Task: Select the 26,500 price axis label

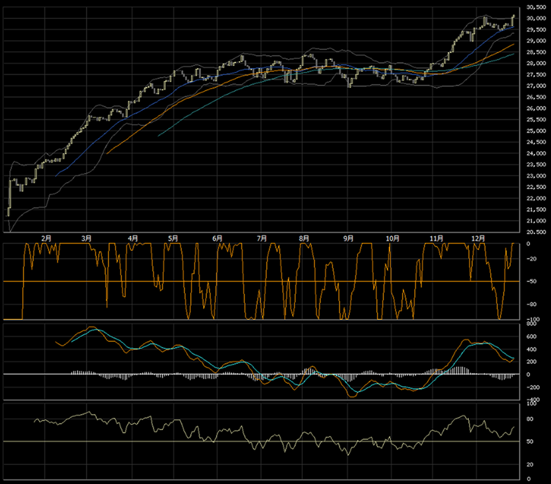Action: coord(536,97)
